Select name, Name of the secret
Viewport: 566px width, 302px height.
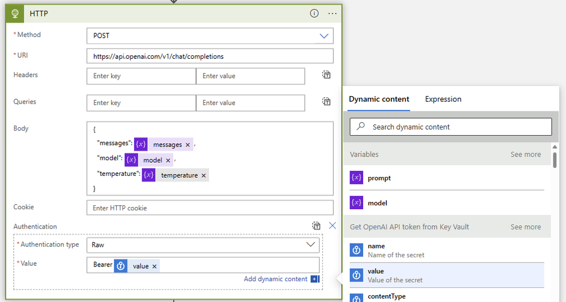tap(447, 250)
